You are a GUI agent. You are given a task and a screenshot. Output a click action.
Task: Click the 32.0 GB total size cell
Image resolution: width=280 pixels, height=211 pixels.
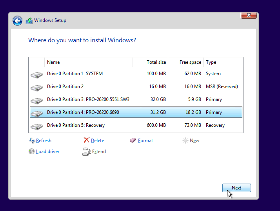pos(158,99)
